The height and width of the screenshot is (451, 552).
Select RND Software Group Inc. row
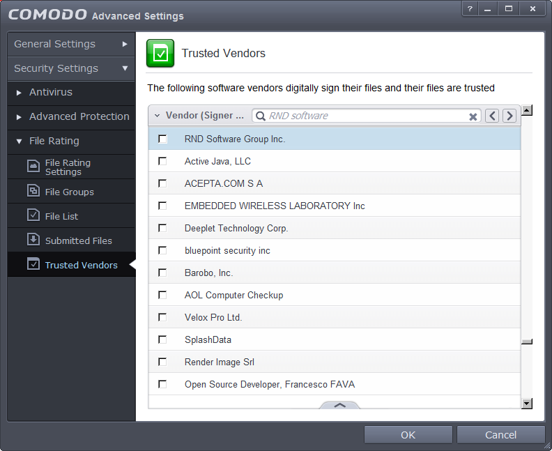335,139
